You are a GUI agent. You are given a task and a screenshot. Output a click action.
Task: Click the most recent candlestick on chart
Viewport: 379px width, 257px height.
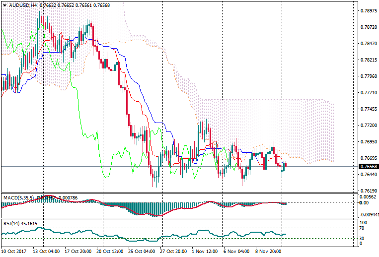click(x=285, y=165)
